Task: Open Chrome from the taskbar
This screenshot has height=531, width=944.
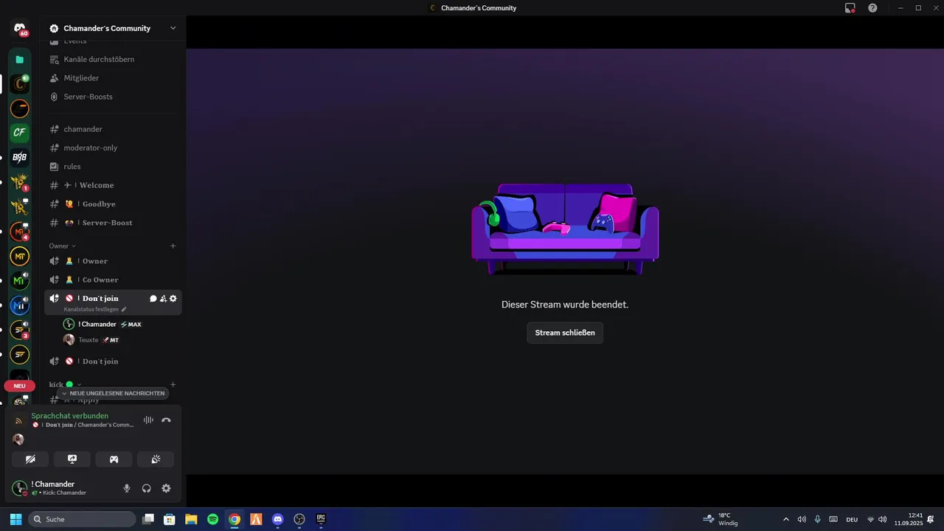Action: pyautogui.click(x=235, y=519)
